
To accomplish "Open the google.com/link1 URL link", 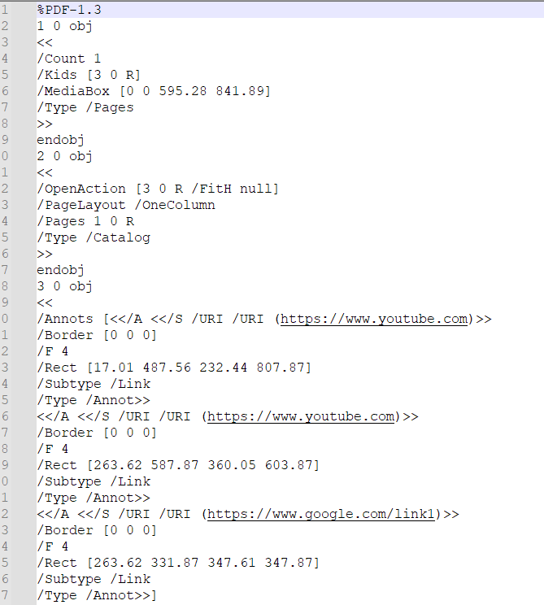I will click(x=323, y=514).
